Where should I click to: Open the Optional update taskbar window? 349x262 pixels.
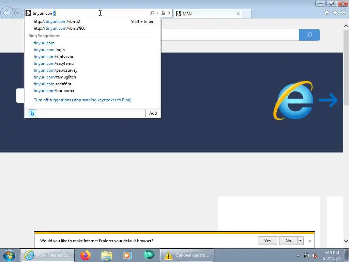[x=187, y=255]
